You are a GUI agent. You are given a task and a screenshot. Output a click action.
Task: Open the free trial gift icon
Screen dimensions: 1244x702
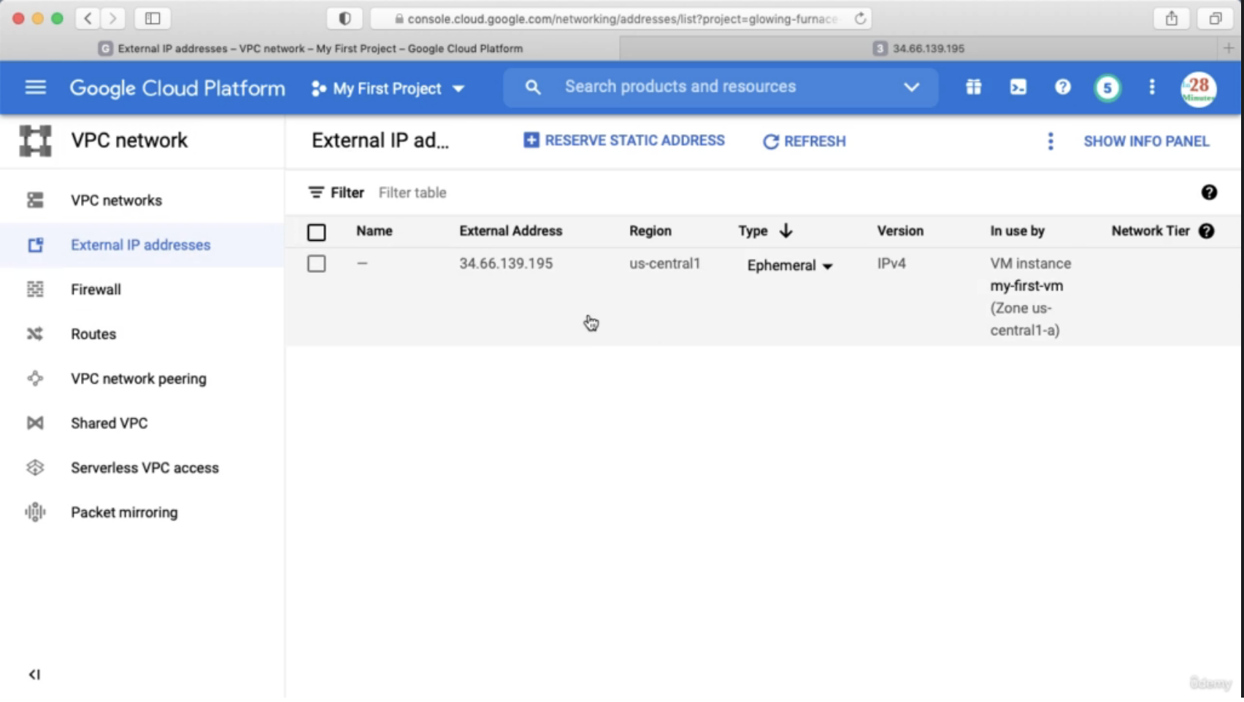coord(973,88)
